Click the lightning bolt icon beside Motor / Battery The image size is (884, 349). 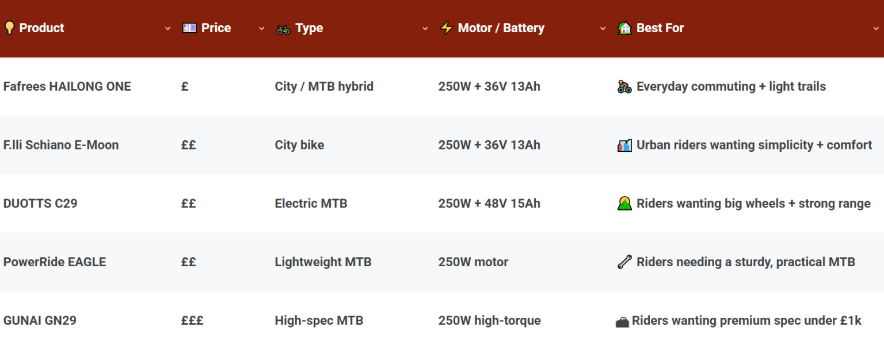tap(447, 28)
